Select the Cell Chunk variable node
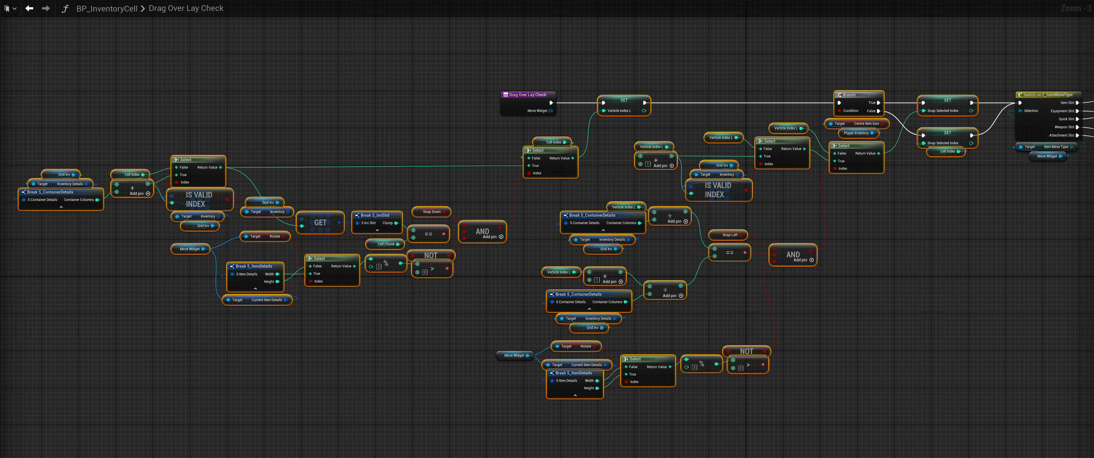 coord(386,244)
